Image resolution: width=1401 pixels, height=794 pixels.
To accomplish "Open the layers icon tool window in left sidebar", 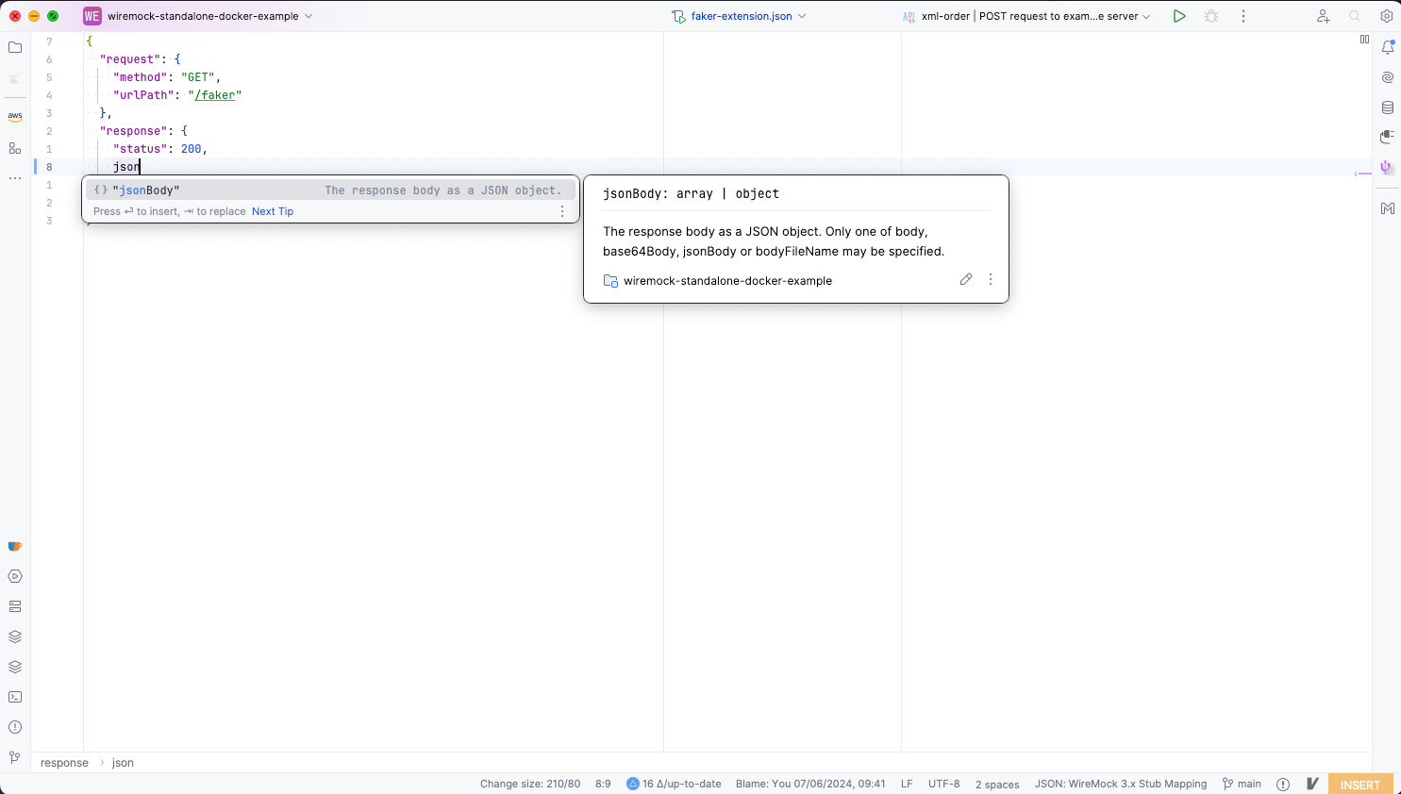I will [x=15, y=637].
